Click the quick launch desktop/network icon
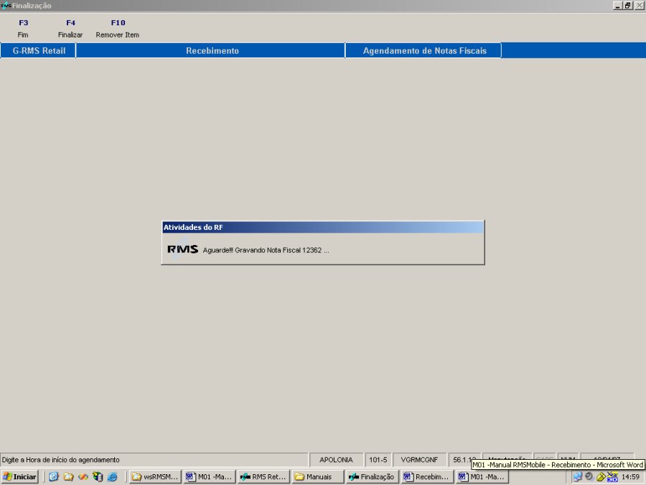Screen dimensions: 646x485 [x=98, y=477]
